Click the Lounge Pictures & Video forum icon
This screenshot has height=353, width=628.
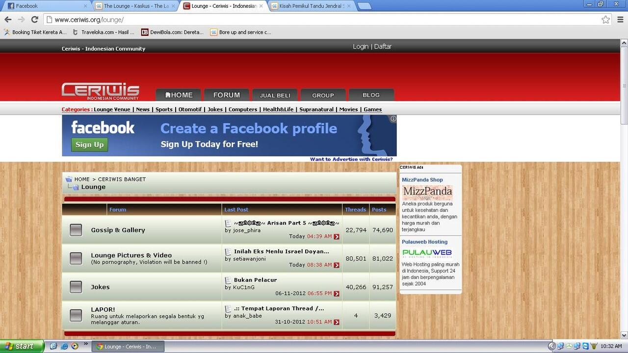tap(76, 258)
